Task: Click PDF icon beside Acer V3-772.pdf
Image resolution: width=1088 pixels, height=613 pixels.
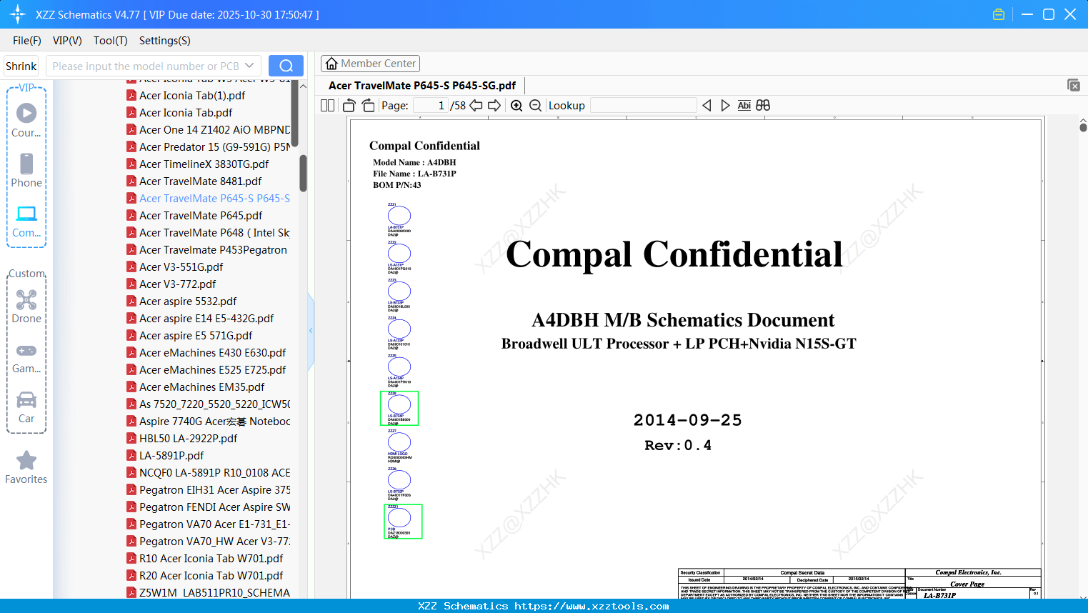Action: coord(131,284)
